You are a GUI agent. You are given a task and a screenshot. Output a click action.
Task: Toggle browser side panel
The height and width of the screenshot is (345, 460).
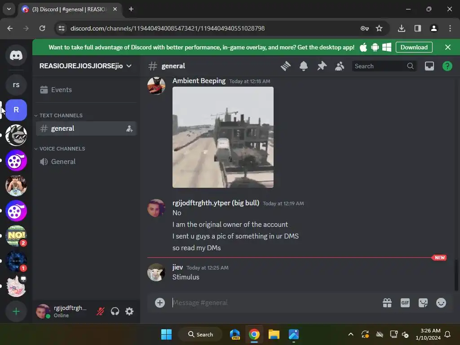(418, 28)
